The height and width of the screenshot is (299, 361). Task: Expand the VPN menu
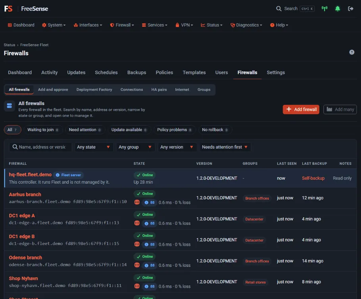coord(184,25)
